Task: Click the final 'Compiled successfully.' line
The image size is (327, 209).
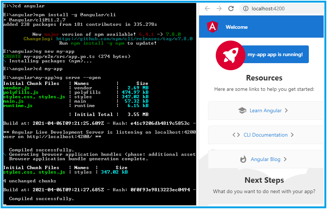Action: [42, 199]
